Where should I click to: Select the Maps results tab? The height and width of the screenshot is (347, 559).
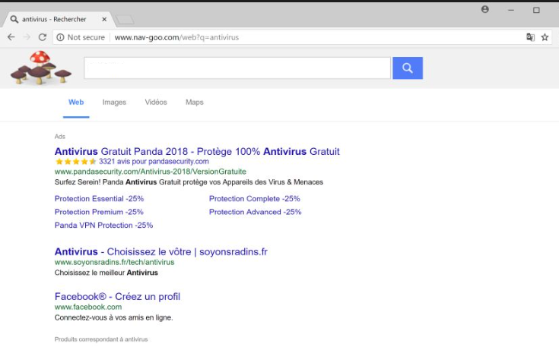194,103
